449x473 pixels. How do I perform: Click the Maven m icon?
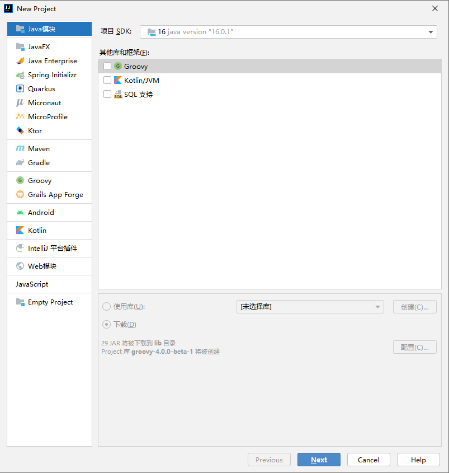tap(20, 148)
